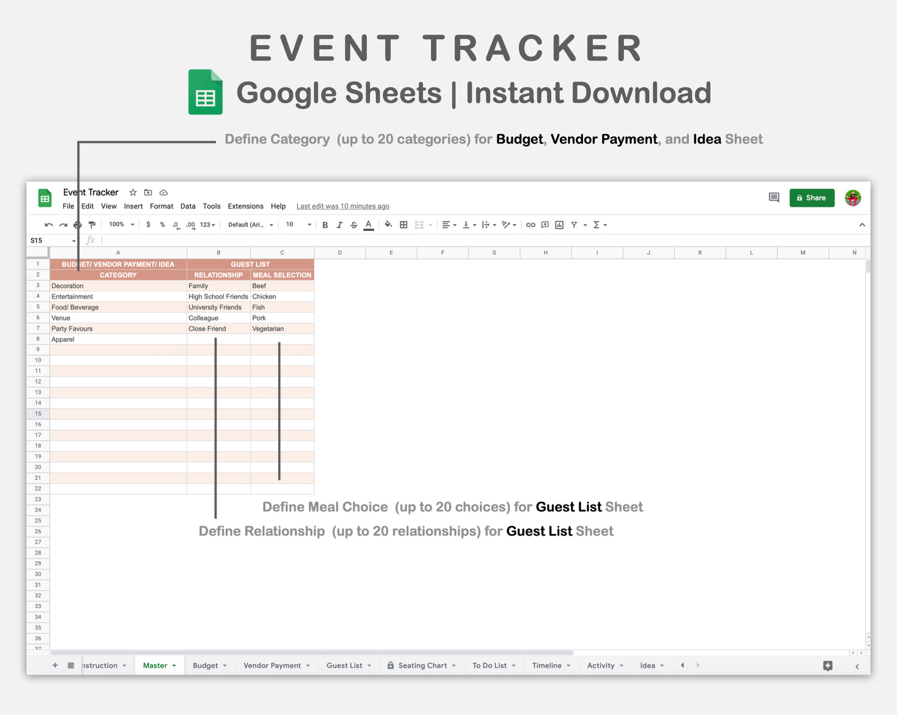The width and height of the screenshot is (897, 715).
Task: Select the italic formatting icon
Action: 340,225
